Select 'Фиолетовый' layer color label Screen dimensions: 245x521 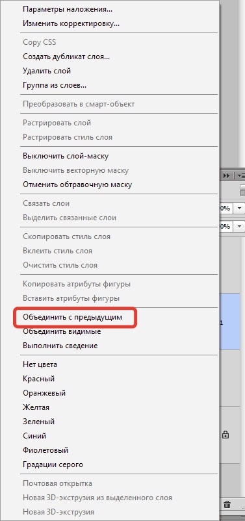click(x=45, y=450)
